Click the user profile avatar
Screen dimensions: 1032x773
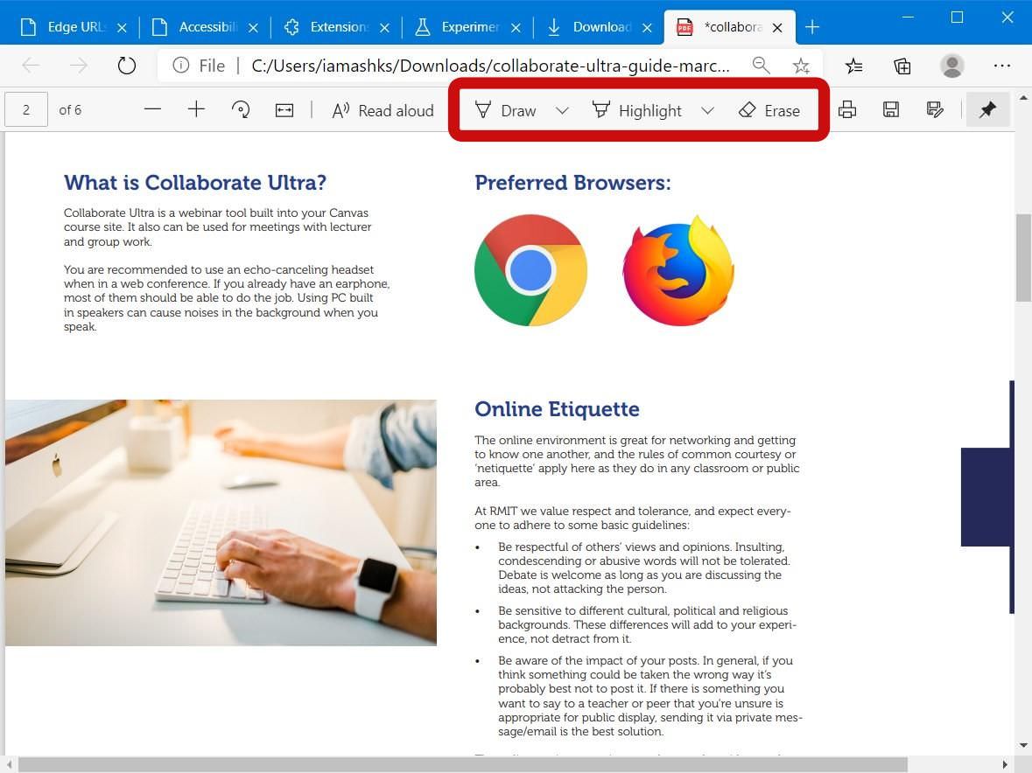coord(951,66)
